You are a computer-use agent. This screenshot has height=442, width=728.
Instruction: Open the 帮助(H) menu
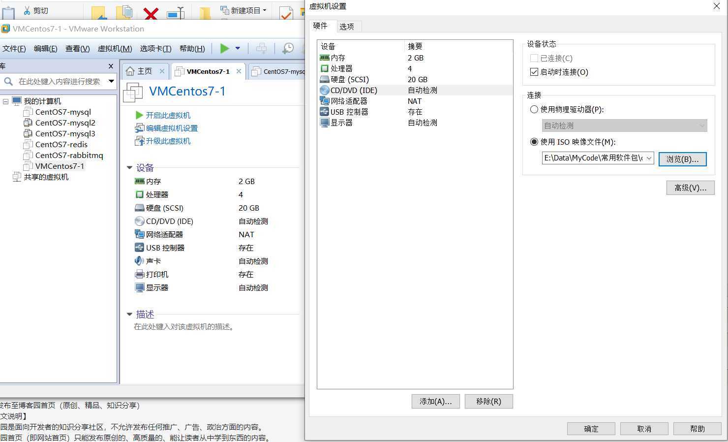[x=192, y=48]
